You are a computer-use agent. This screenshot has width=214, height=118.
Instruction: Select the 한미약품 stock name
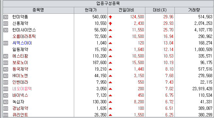20,17
